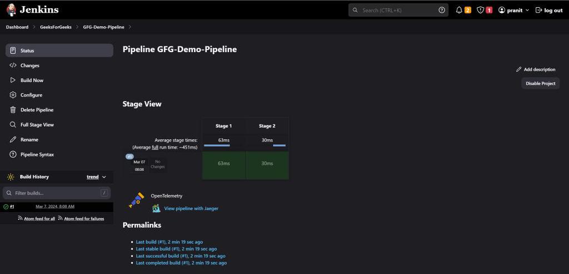Go to Dashboard breadcrumb
Viewport: 569px width, 274px height.
(17, 27)
